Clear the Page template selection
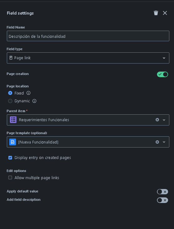 [157, 142]
